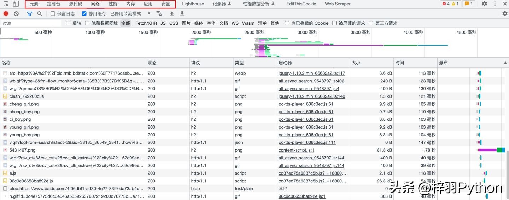
Task: Filter requests by CSS type
Action: click(174, 23)
